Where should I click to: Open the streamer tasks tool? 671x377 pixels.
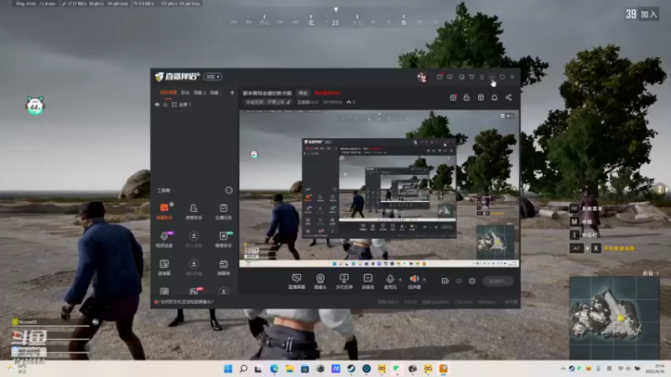[x=223, y=212]
